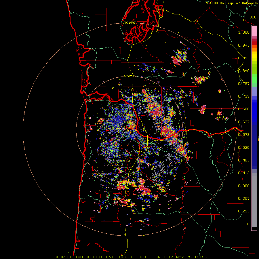Viewport: 259px width, 259px height.
Task: Click the 0.840 scale value
Action: click(x=244, y=71)
